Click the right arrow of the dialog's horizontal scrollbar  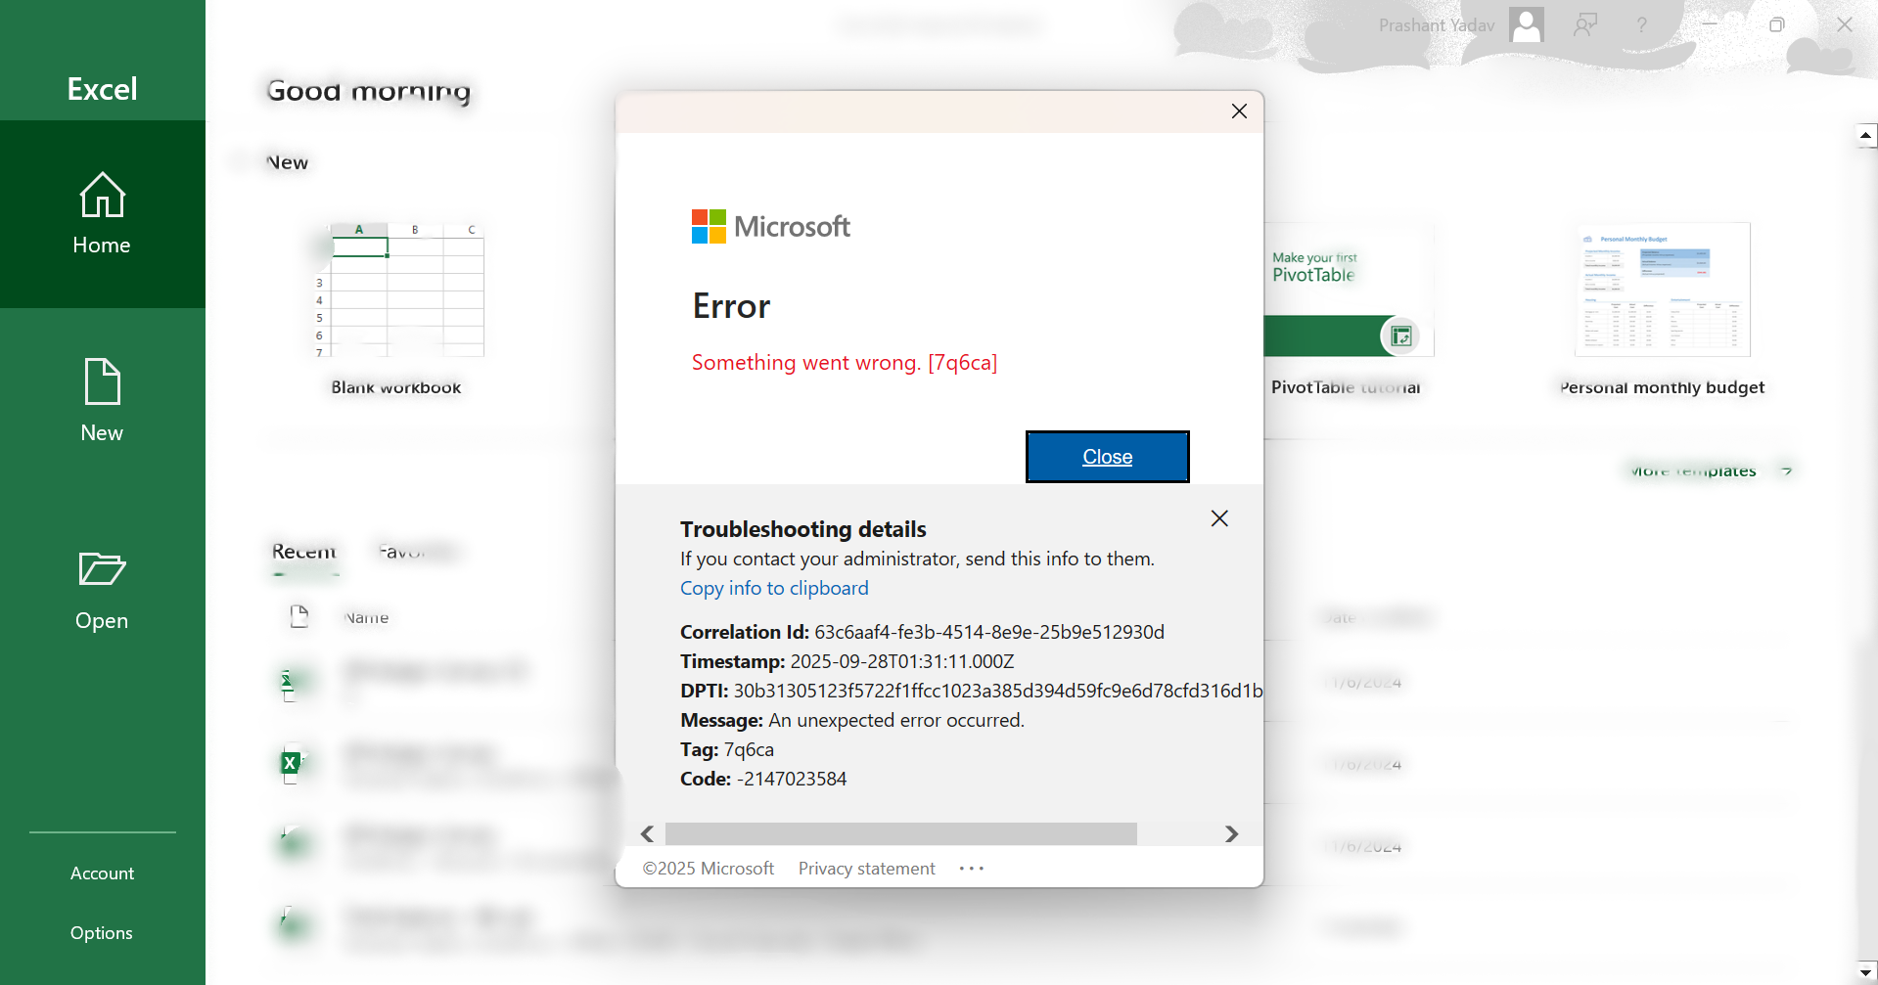1231,833
